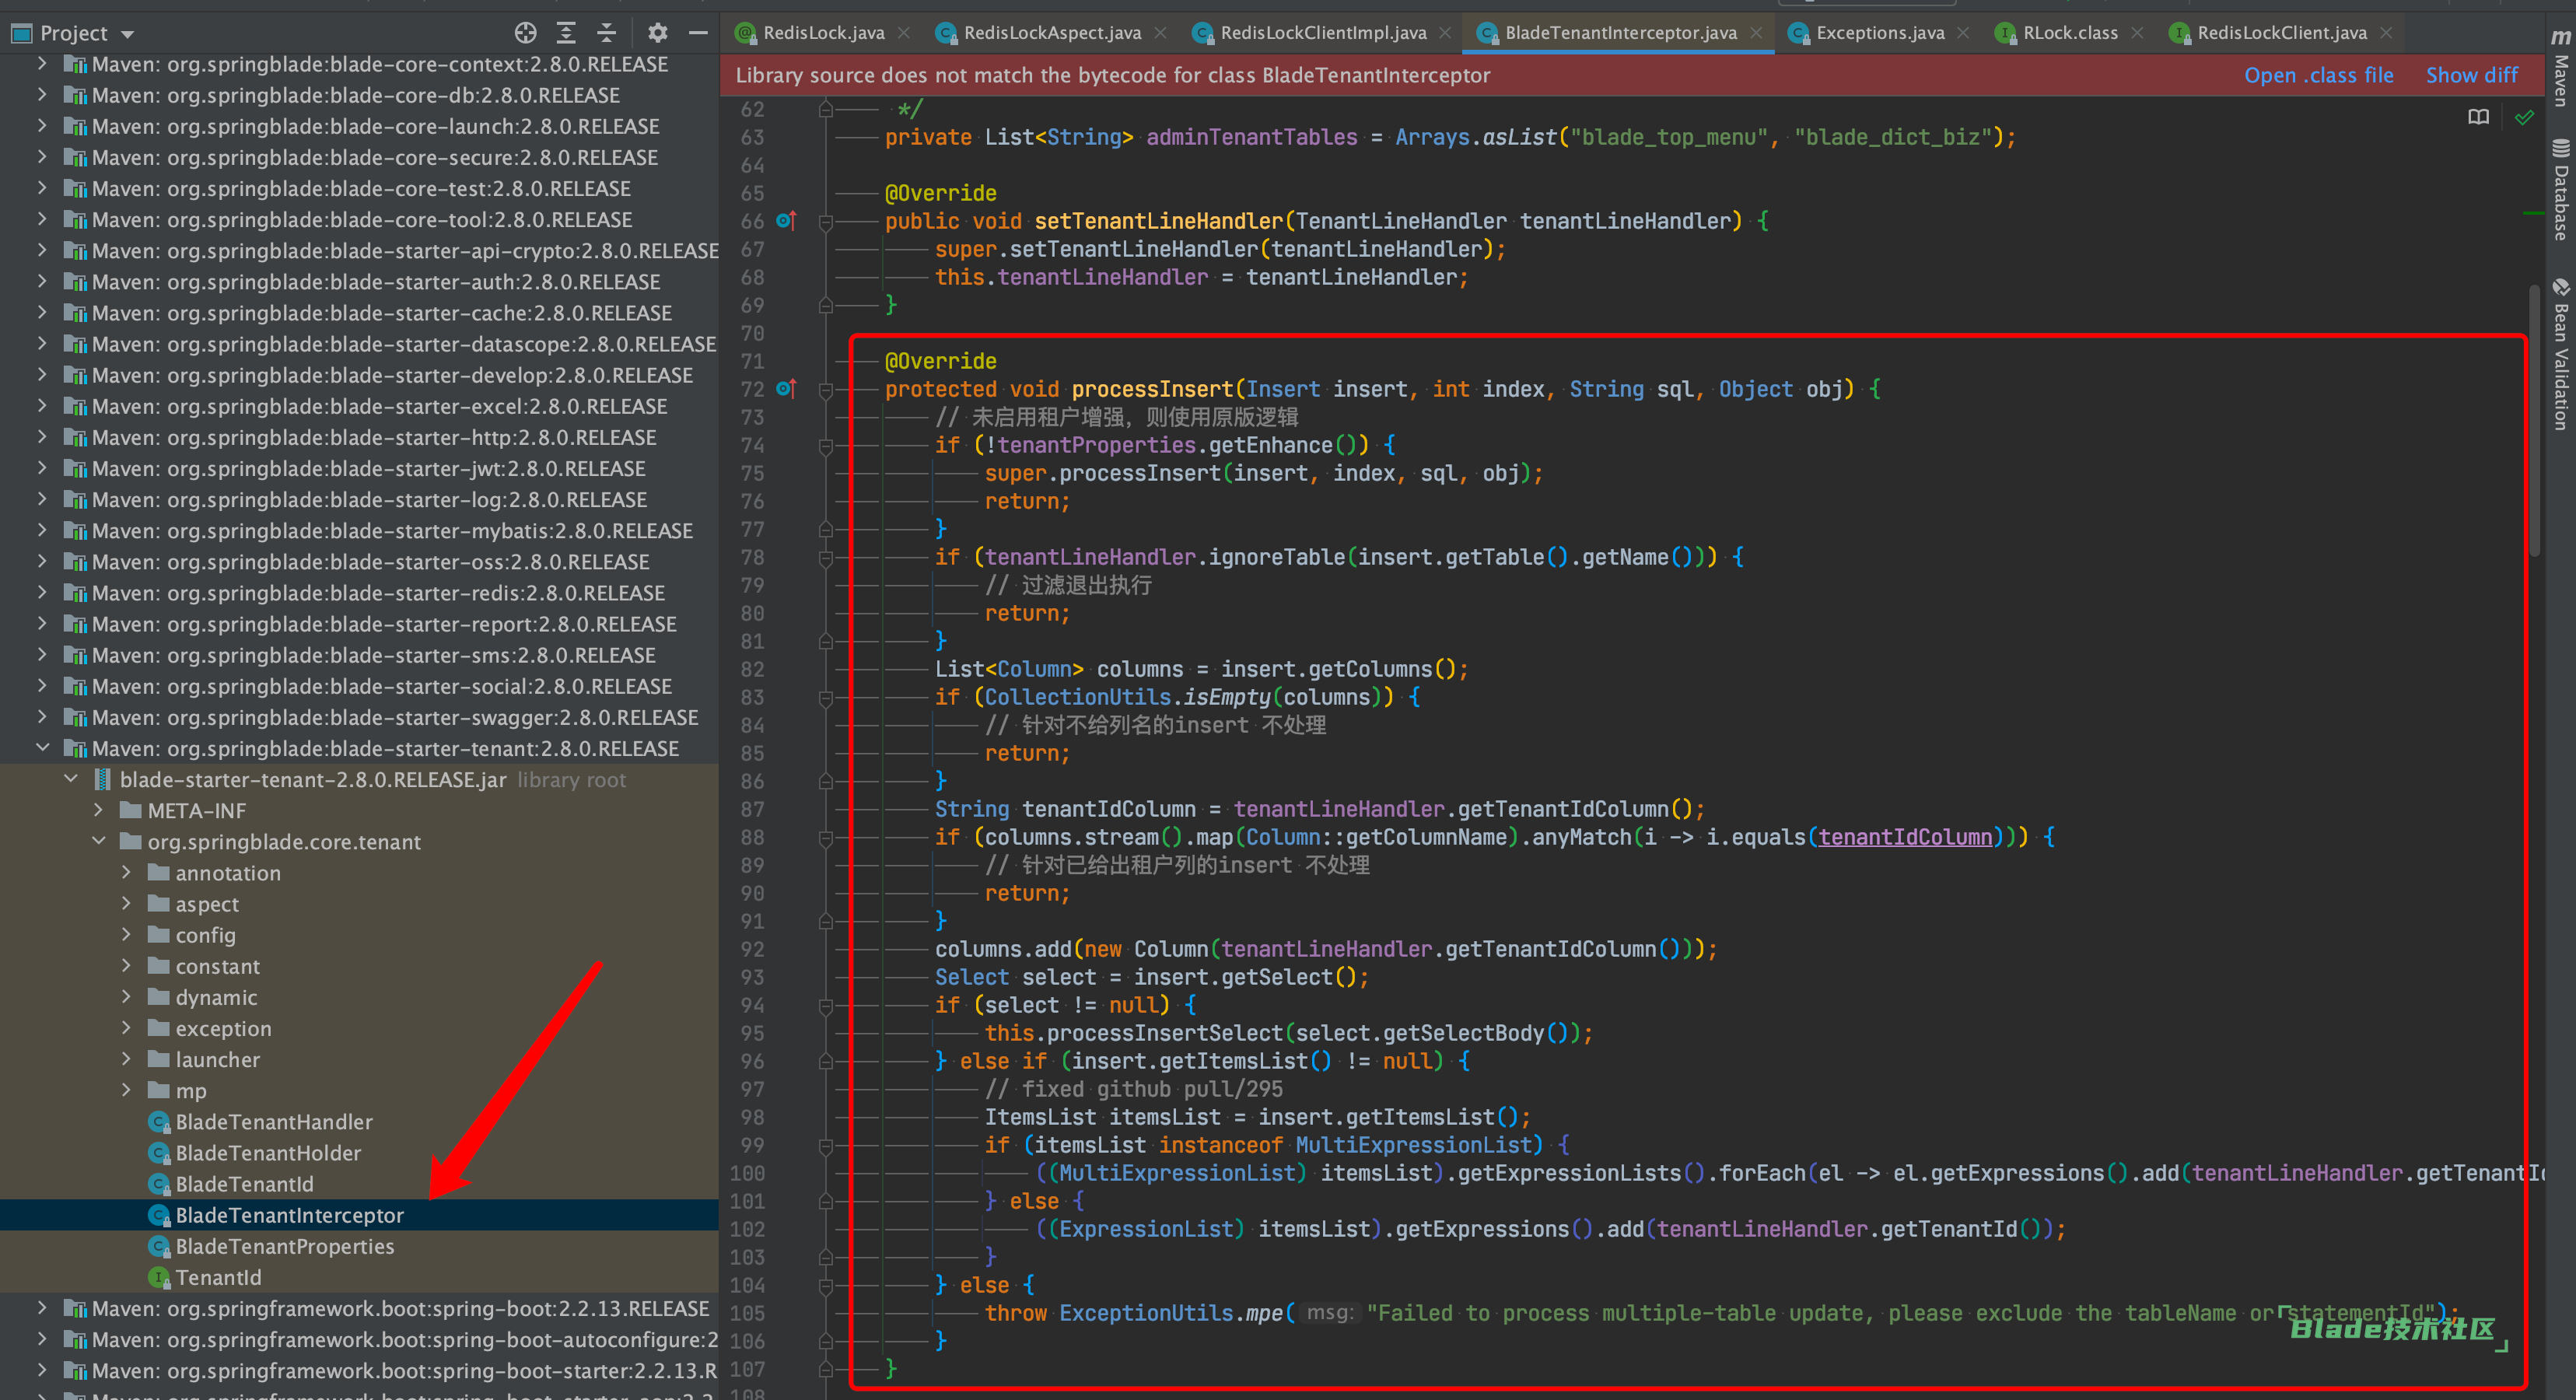Expand the aspect package

pos(126,903)
